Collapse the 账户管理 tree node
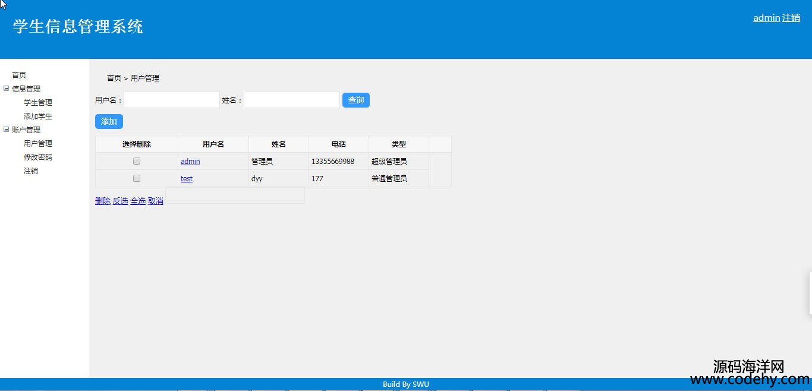 (7, 130)
